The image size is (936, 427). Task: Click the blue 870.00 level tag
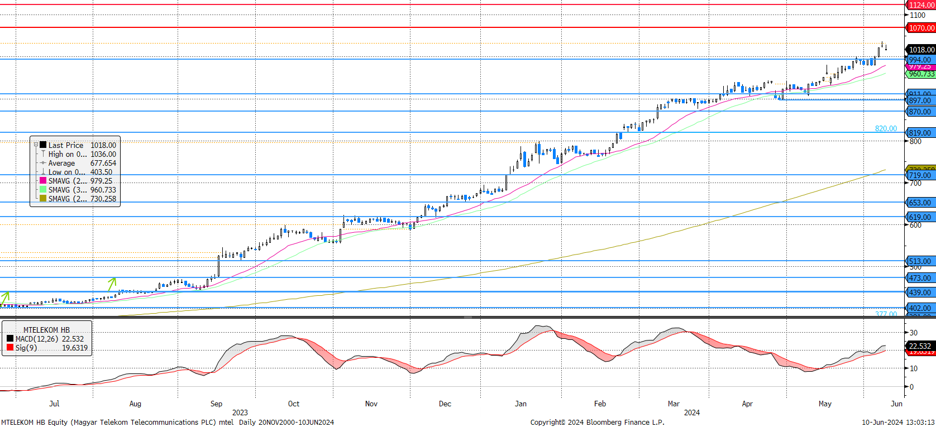(919, 112)
